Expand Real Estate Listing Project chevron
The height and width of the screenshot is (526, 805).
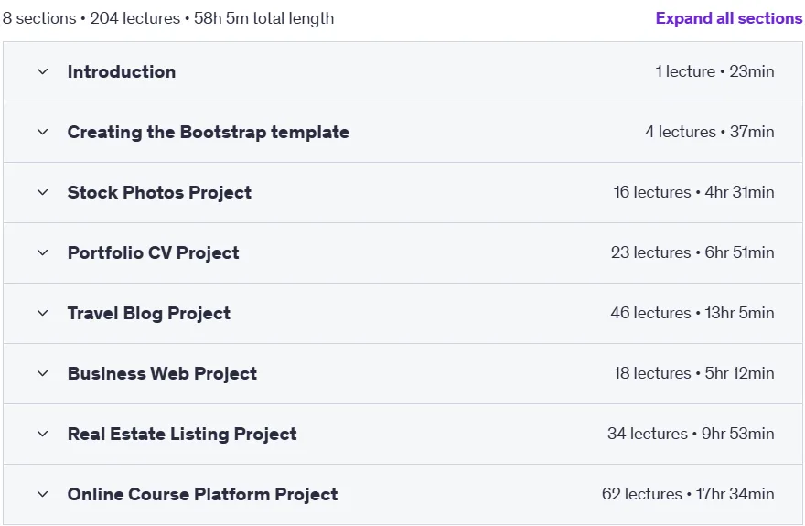tap(43, 434)
